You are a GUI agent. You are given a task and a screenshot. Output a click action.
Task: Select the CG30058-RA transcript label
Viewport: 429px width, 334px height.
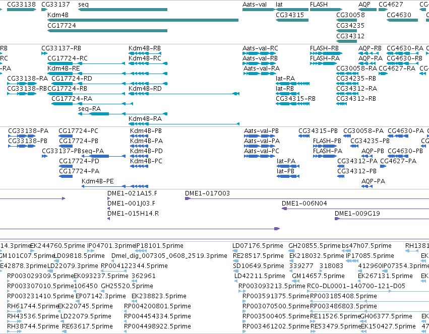pyautogui.click(x=356, y=69)
